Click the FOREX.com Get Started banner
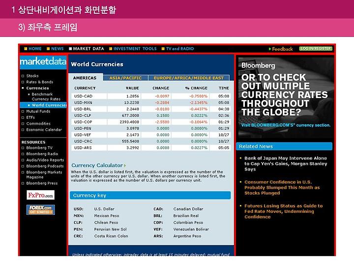 pos(41,210)
